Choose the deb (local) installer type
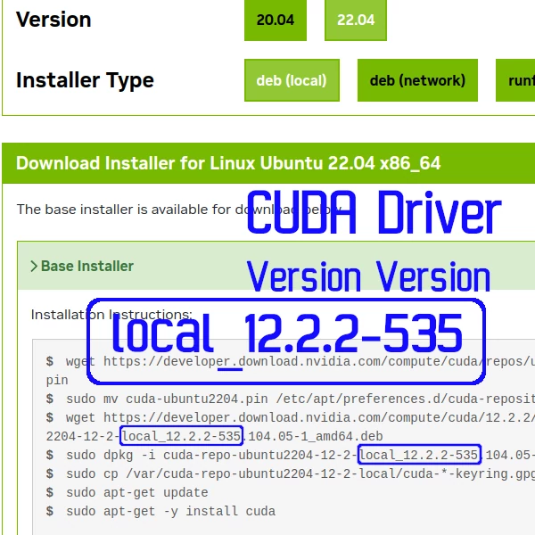Viewport: 535px width, 535px height. tap(292, 80)
